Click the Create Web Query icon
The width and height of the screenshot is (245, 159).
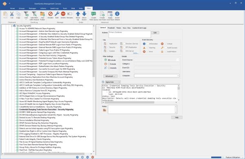(94, 14)
